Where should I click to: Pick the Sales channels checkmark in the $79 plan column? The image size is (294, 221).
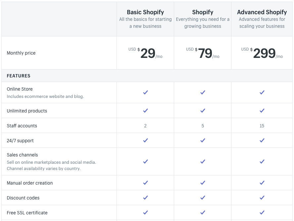(x=203, y=161)
